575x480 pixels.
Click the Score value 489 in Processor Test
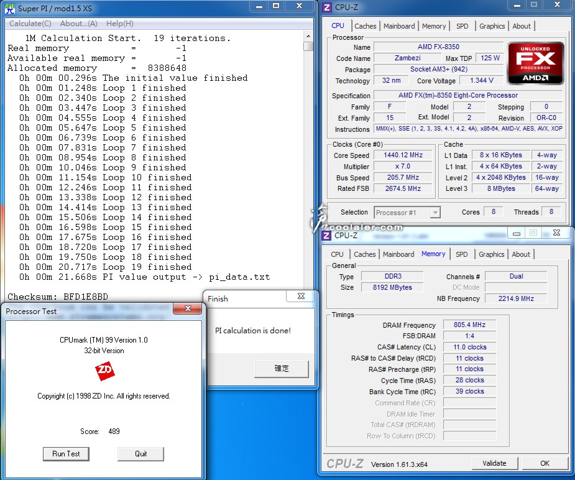[x=114, y=432]
